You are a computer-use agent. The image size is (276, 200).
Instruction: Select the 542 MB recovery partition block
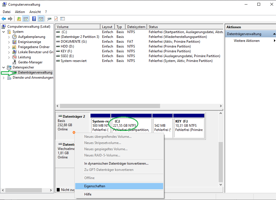162,126
